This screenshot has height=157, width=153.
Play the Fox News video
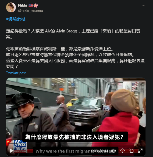pyautogui.click(x=12, y=151)
